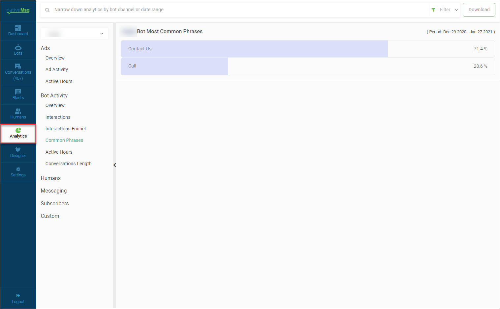Open the Dashboard icon in sidebar

tap(18, 28)
